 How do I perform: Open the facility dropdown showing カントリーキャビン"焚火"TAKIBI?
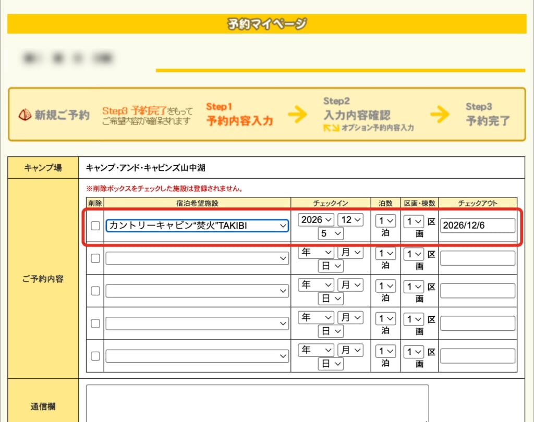(197, 226)
